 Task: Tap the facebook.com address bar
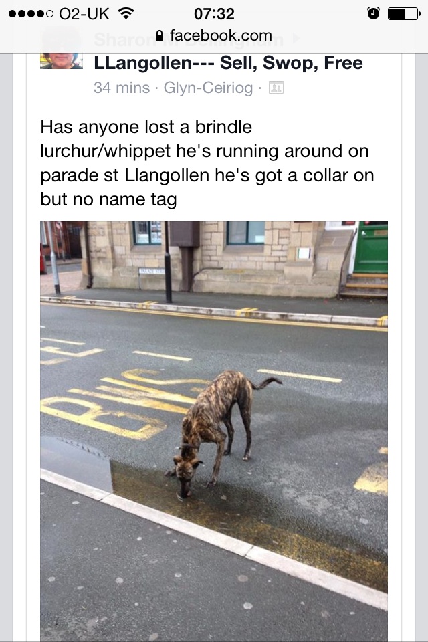[x=214, y=35]
